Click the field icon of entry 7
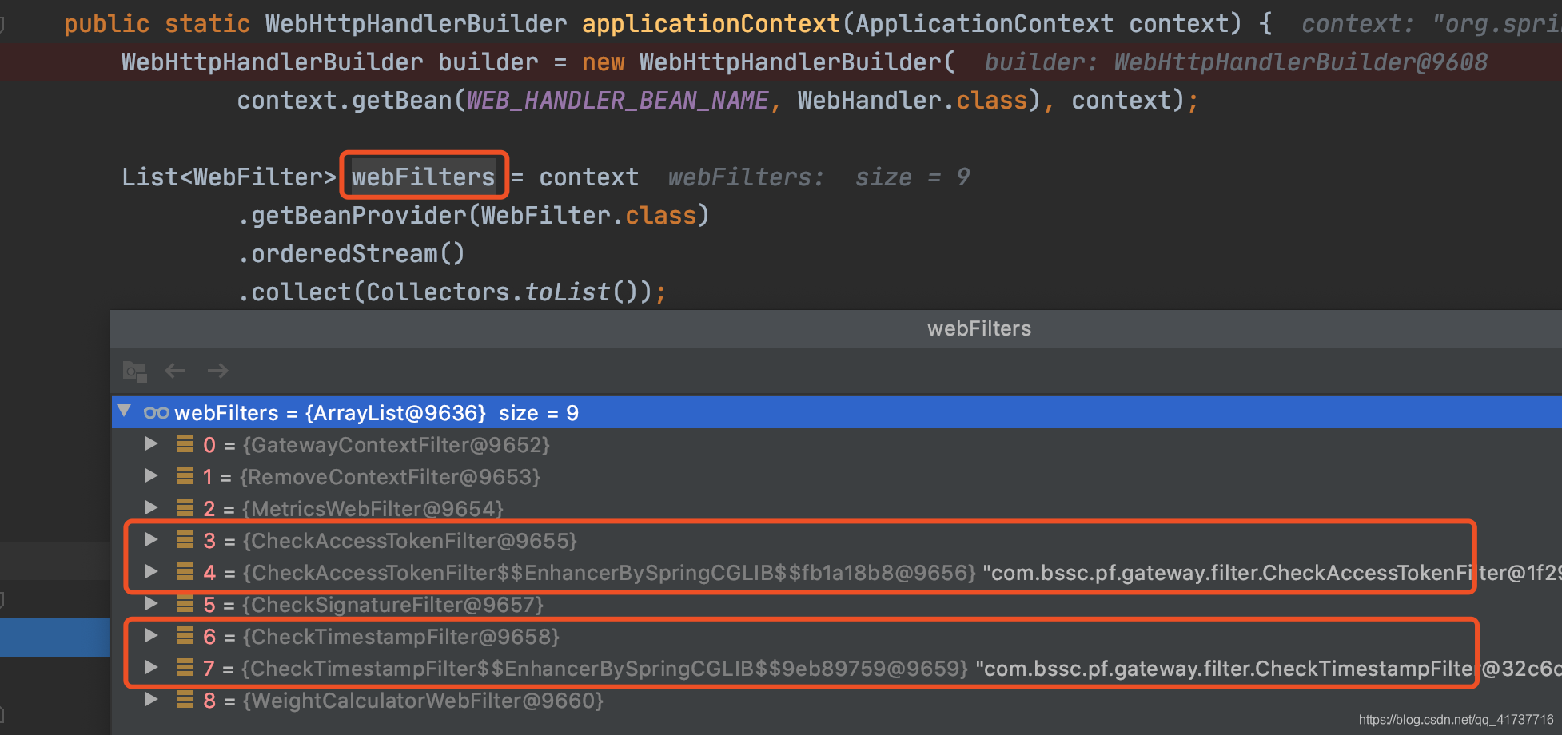 coord(185,667)
